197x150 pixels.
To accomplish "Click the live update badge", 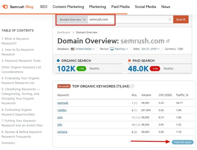I will (64, 86).
